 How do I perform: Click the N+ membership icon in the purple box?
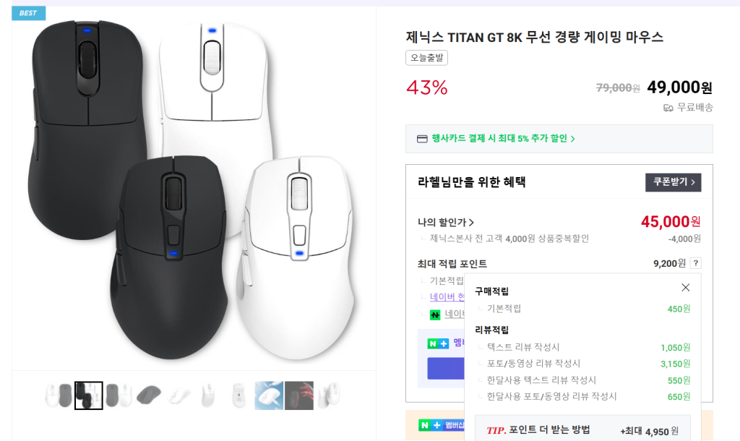pos(438,343)
